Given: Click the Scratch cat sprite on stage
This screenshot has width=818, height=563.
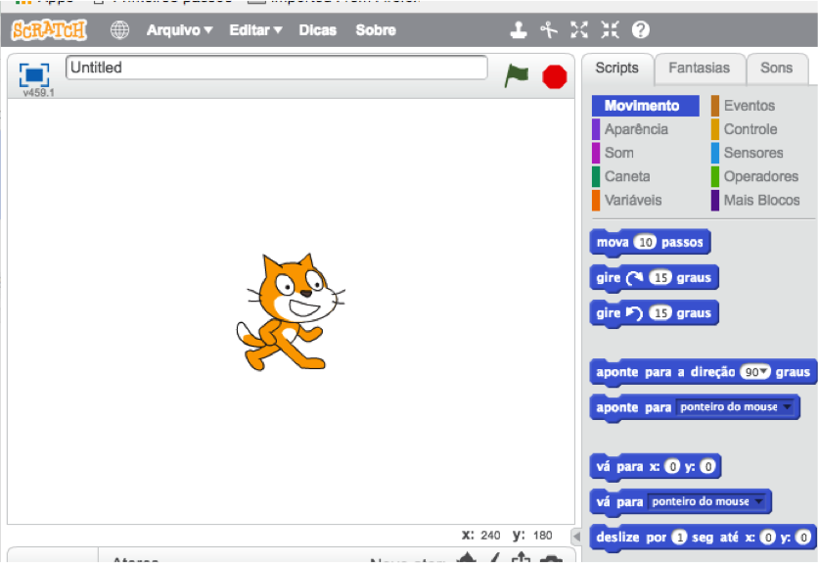Looking at the screenshot, I should (290, 311).
